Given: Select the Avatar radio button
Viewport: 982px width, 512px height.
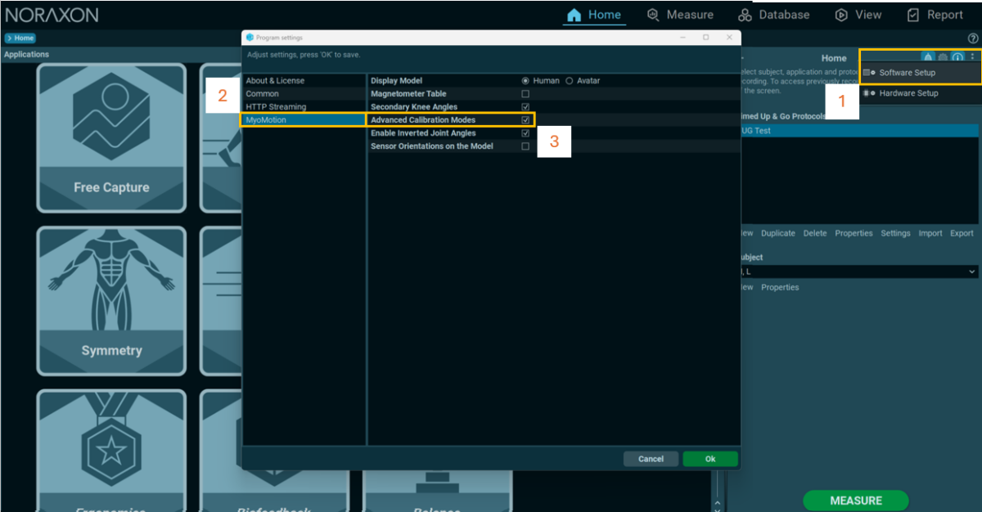Looking at the screenshot, I should click(570, 80).
